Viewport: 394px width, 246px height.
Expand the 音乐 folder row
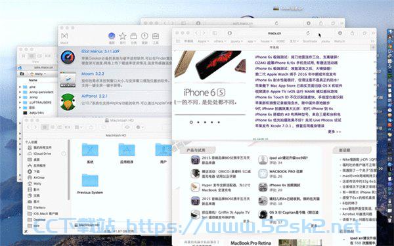[20, 108]
